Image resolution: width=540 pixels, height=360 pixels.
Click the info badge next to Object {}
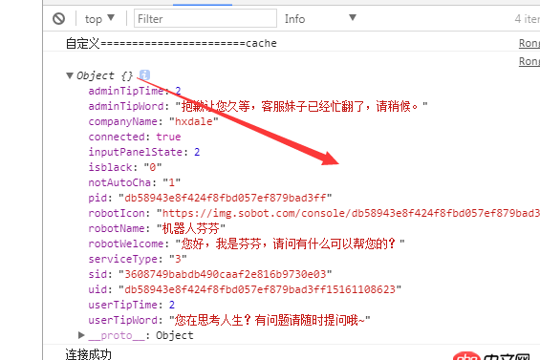[144, 74]
